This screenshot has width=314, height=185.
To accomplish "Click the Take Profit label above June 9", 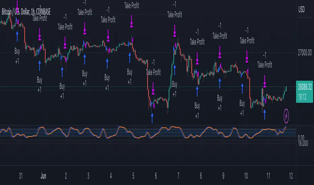I will click(220, 36).
